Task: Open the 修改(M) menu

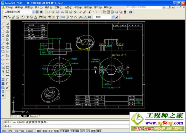Action: [88, 7]
